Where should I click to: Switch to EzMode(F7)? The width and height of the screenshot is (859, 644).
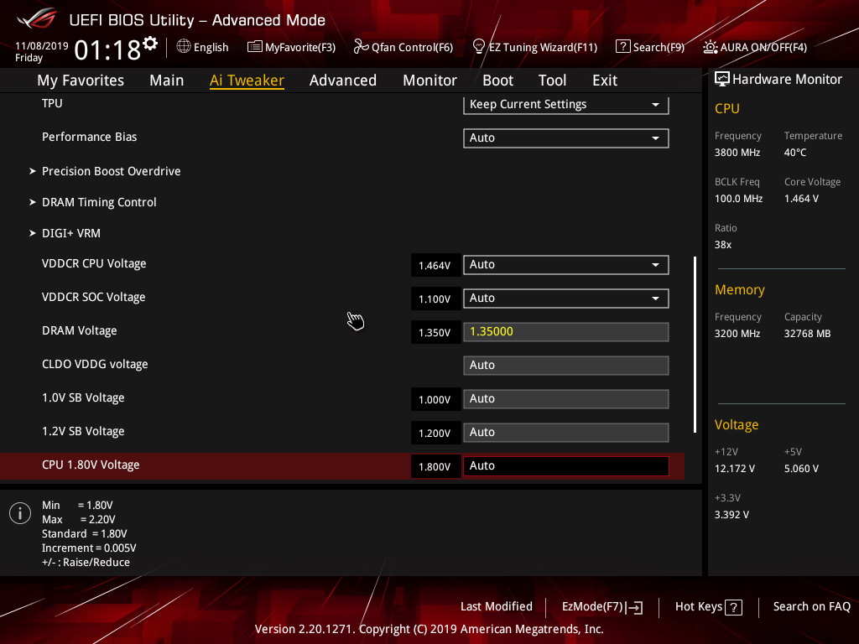coord(602,607)
